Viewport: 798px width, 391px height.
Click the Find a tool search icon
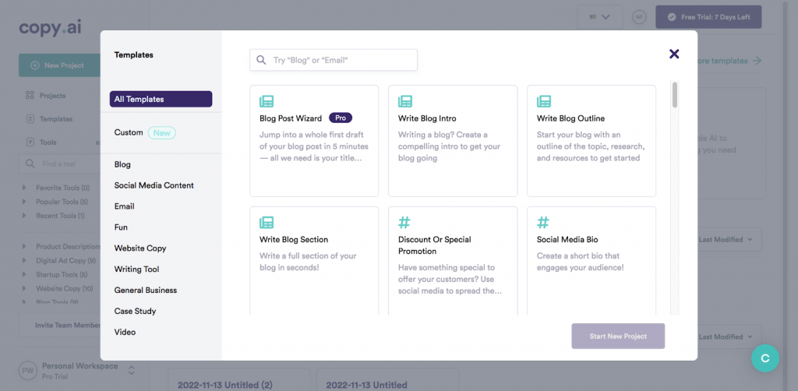pos(30,164)
